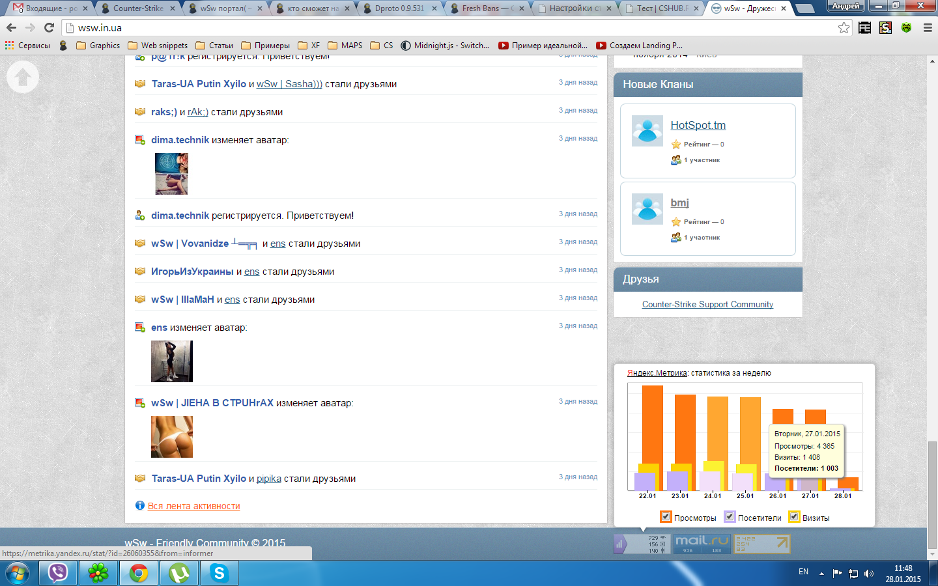Open the Андрей Chrome profile button

(x=846, y=6)
